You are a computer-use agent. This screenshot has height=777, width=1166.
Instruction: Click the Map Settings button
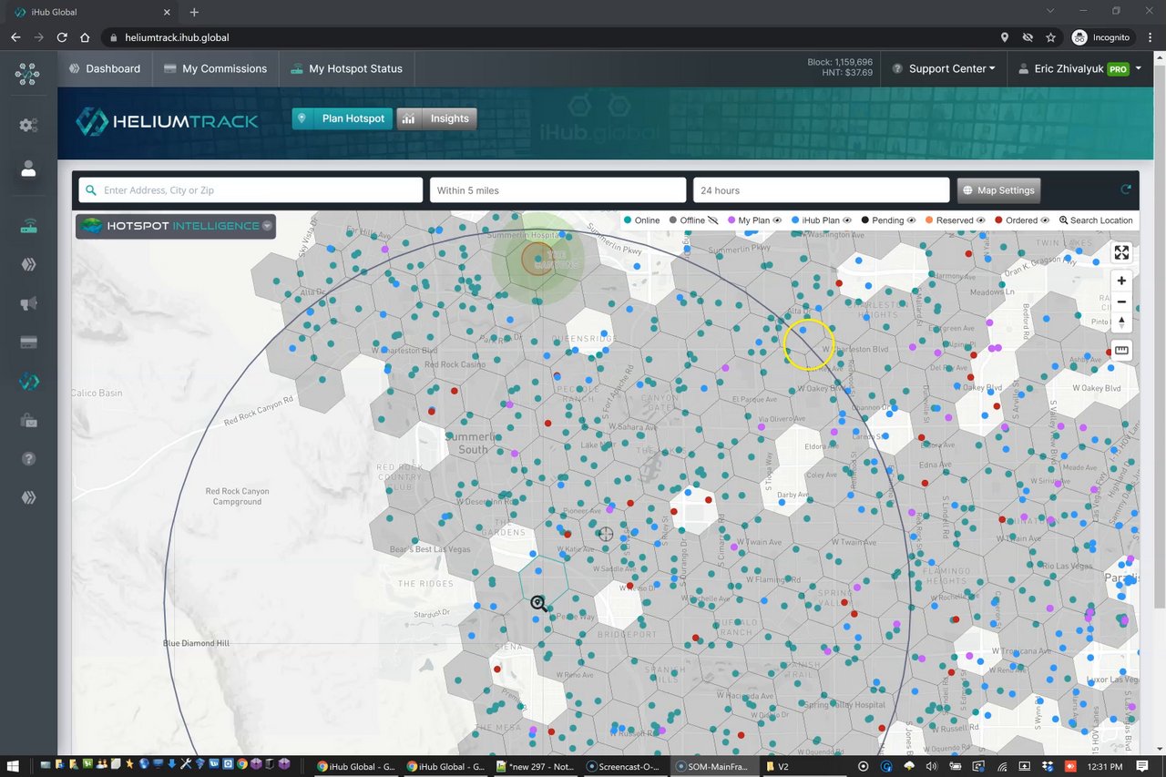(998, 190)
